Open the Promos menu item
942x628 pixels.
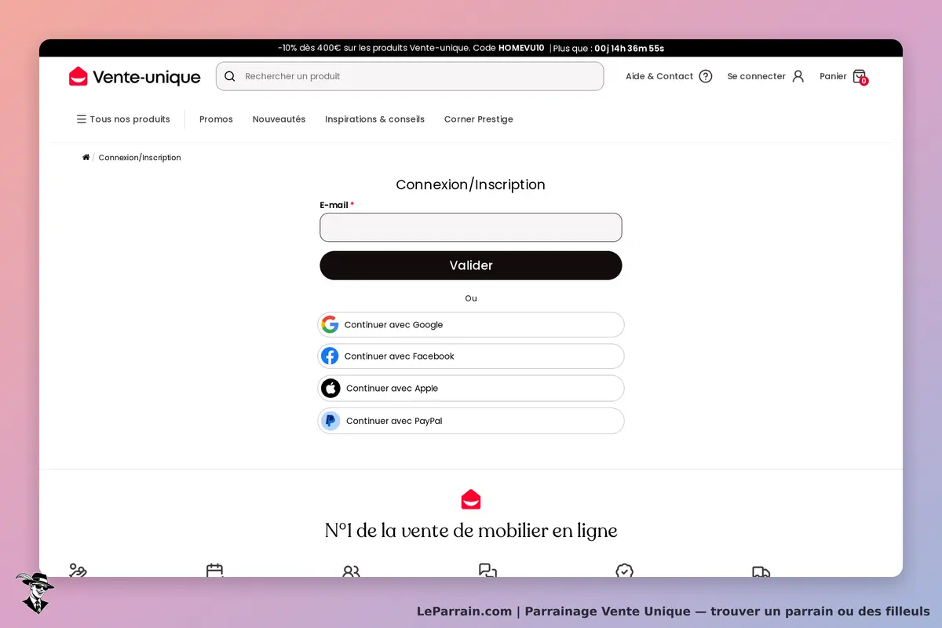point(216,119)
